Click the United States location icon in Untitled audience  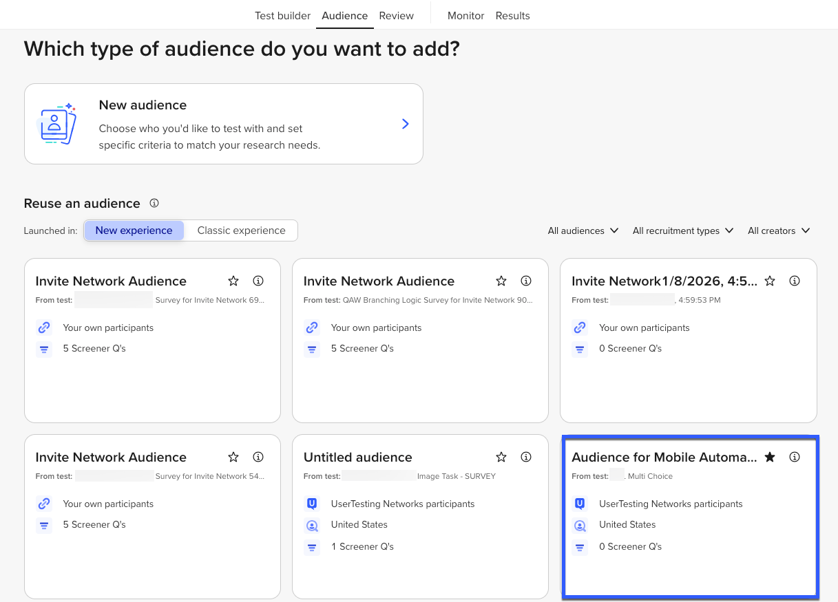312,526
